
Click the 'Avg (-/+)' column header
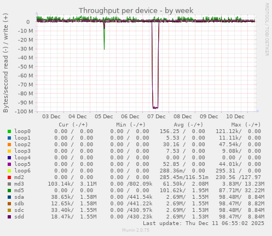click(188, 125)
